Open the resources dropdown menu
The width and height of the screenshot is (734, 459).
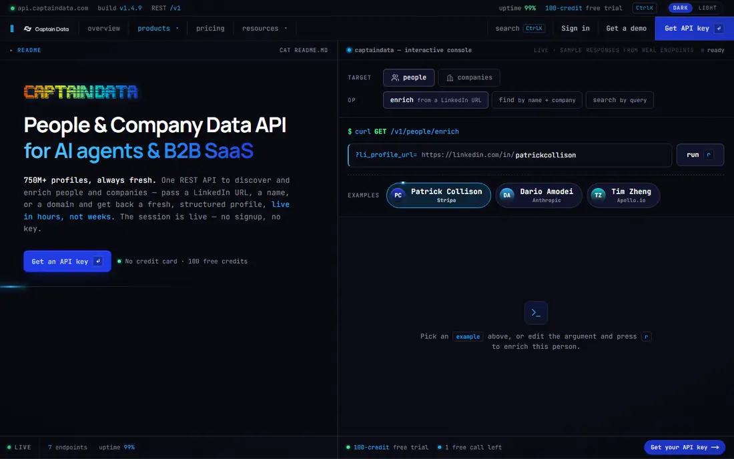click(264, 29)
